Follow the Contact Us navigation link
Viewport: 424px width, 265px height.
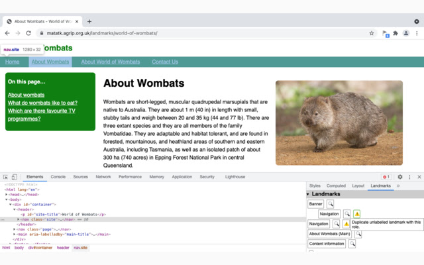[165, 62]
